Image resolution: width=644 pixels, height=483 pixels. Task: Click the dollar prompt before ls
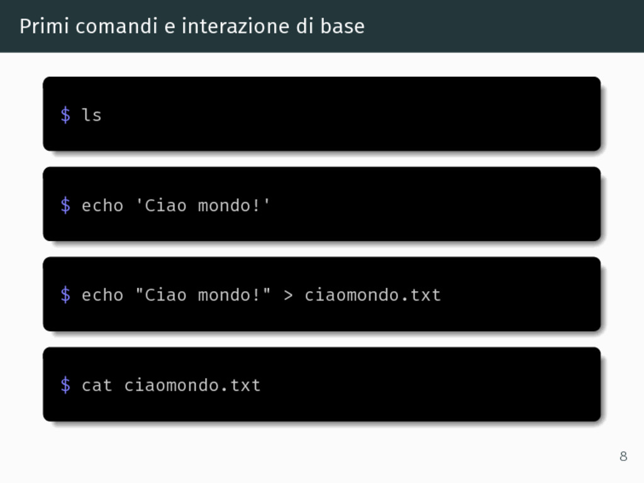pos(65,115)
